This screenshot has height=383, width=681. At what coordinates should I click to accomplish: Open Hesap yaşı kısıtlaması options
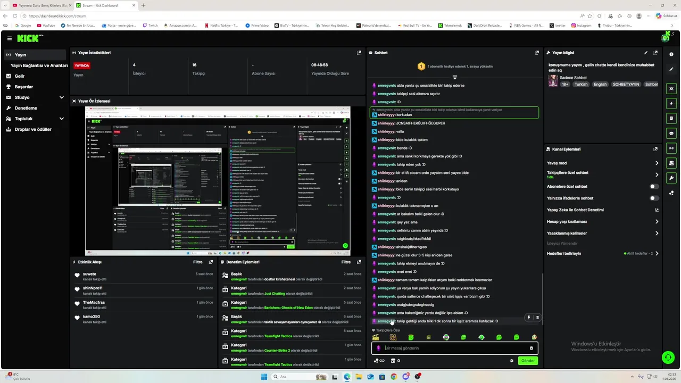point(602,221)
